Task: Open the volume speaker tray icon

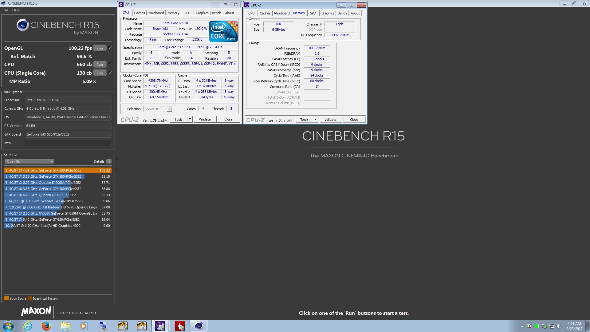Action: 559,326
